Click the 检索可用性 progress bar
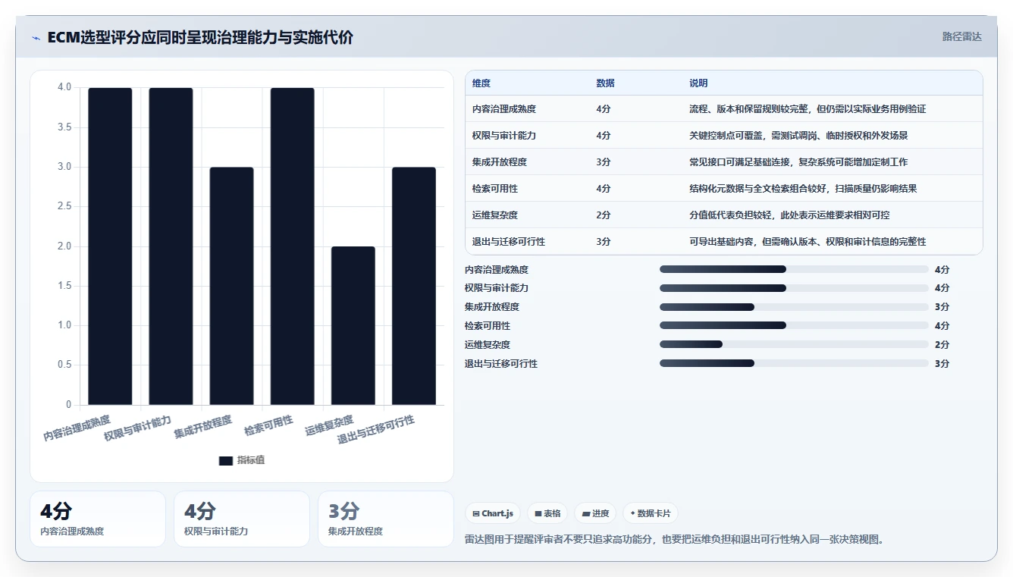1013x577 pixels. click(x=794, y=326)
